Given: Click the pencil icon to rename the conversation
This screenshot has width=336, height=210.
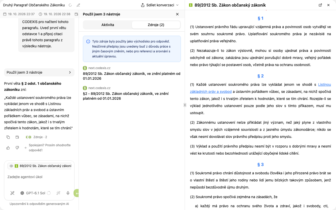Looking at the screenshot, I should 78,5.
